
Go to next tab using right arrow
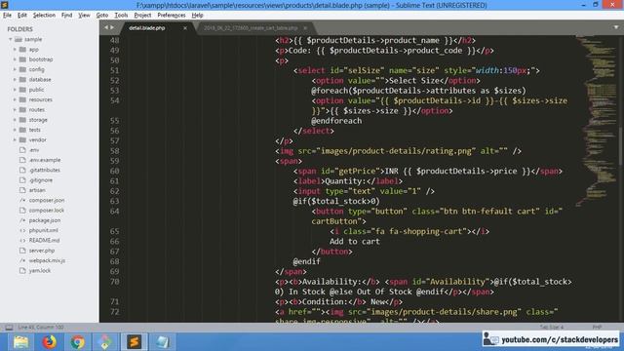[x=112, y=27]
